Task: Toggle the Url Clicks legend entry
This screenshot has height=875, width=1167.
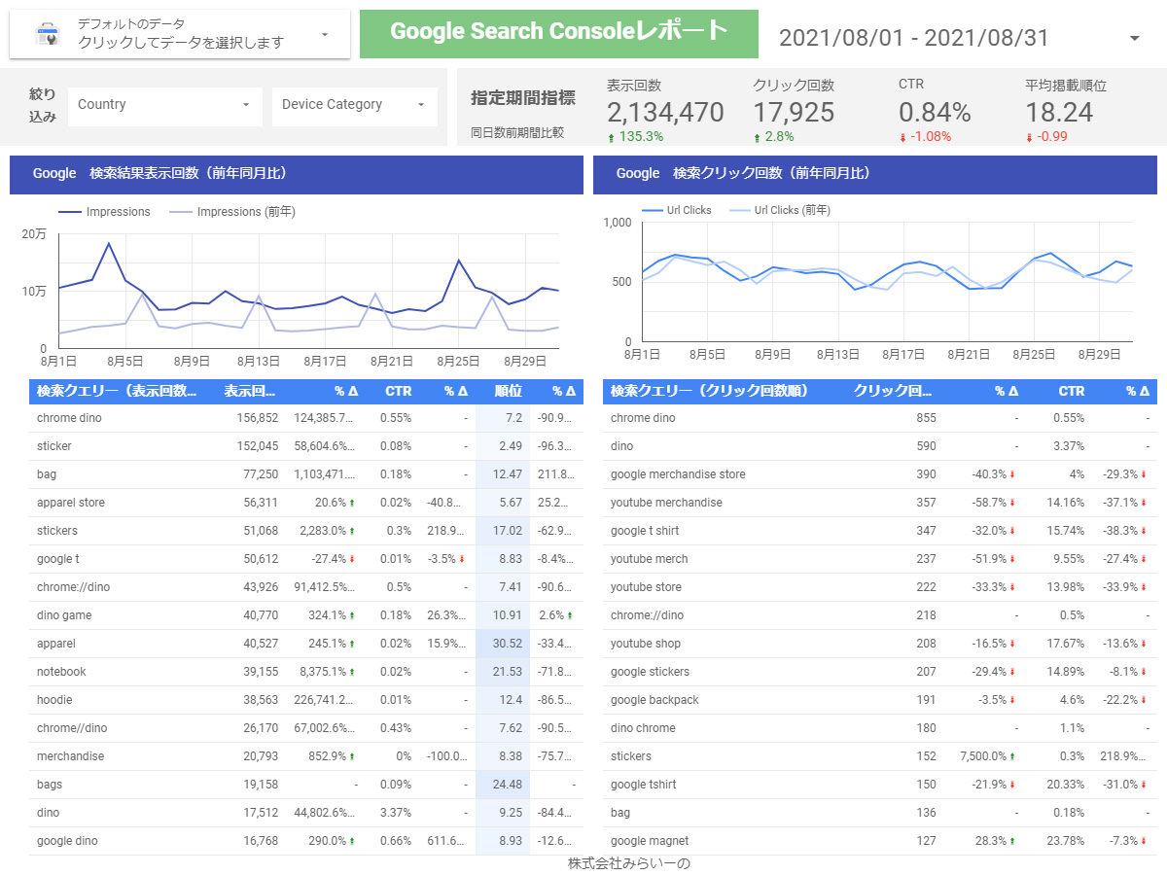Action: 676,210
